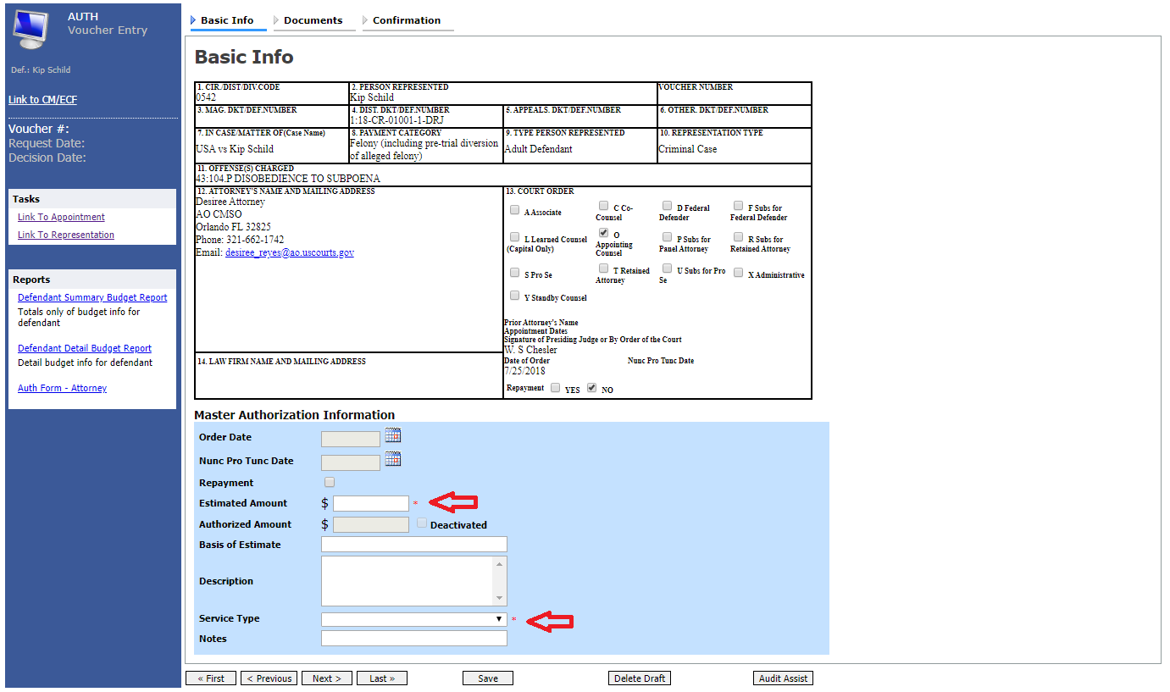Click the Basis of Estimate field

(x=414, y=544)
